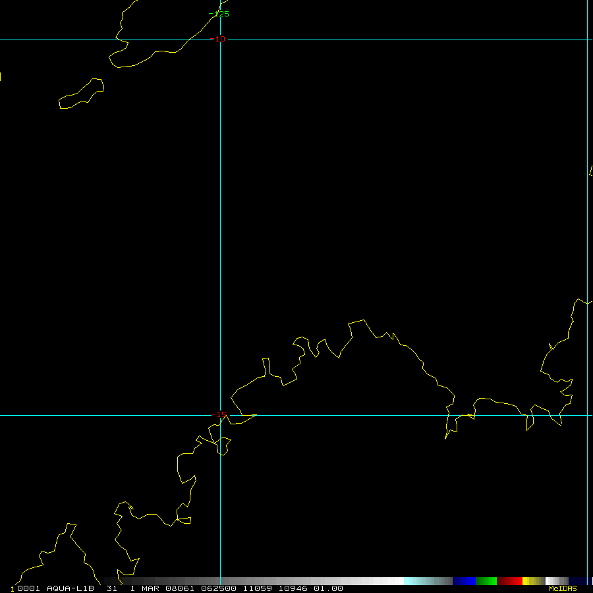593x593 pixels.
Task: Click the McIDAS label in the status line
Action: (x=562, y=588)
